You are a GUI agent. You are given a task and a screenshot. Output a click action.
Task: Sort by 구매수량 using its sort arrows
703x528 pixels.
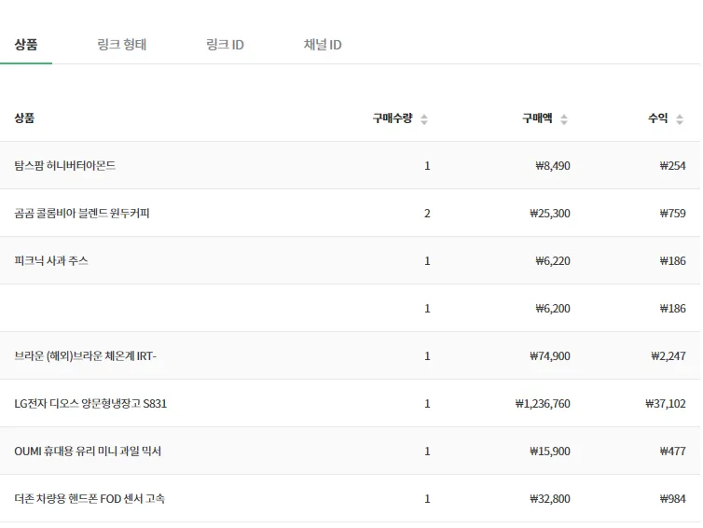pos(424,118)
